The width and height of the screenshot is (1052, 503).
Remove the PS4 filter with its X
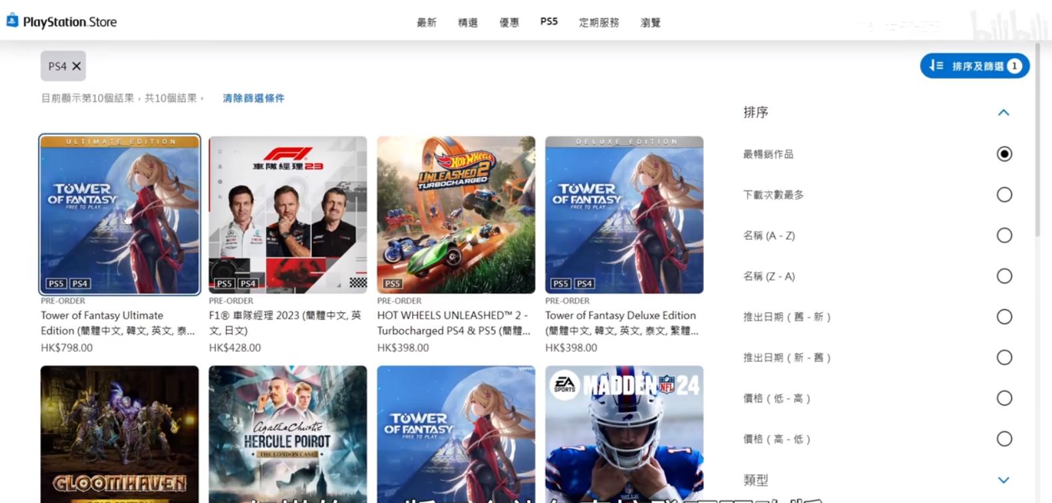coord(77,66)
